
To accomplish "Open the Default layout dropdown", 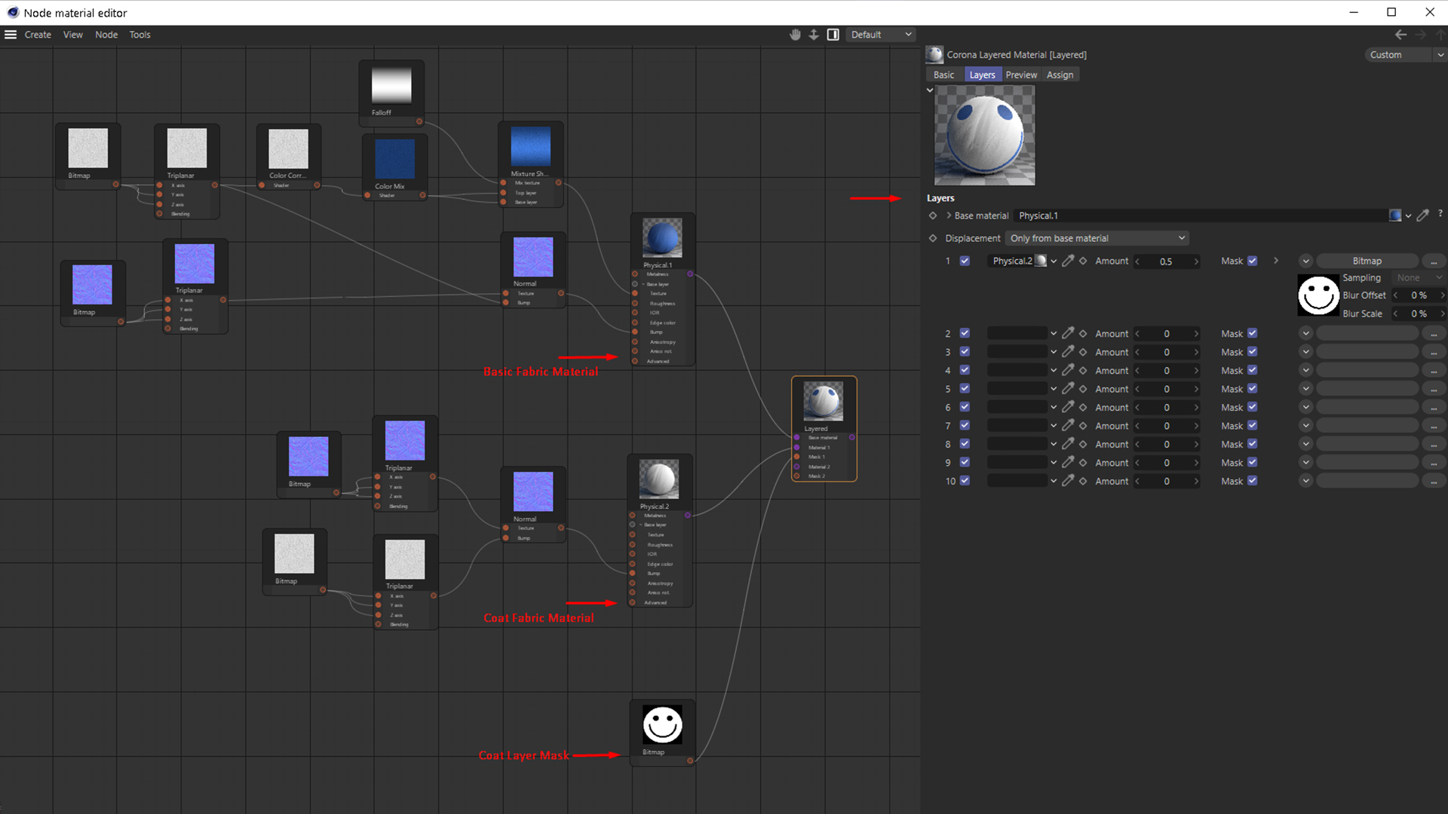I will click(x=881, y=35).
